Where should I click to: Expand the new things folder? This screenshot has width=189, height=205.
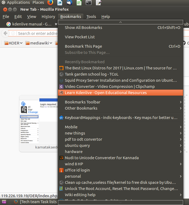tap(121, 133)
